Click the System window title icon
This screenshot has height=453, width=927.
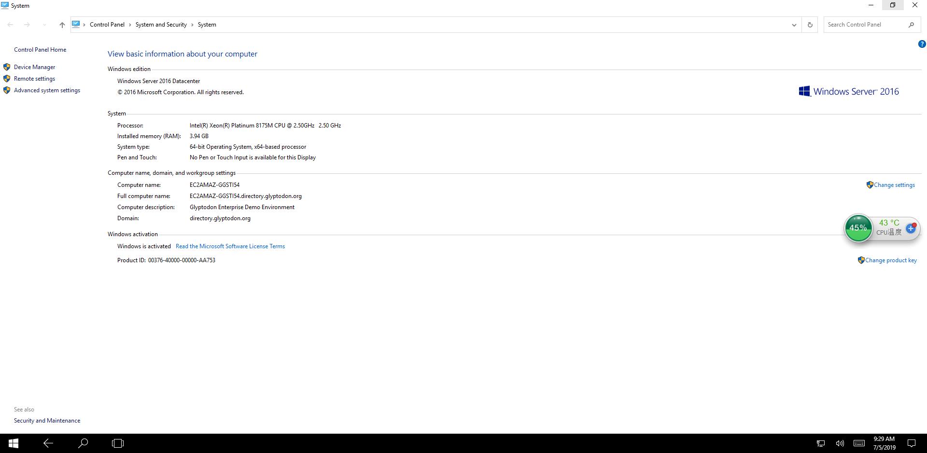coord(5,5)
